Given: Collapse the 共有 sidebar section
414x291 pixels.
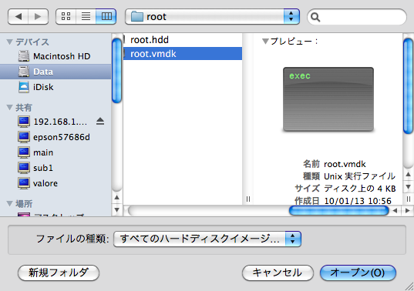Looking at the screenshot, I should coord(10,107).
